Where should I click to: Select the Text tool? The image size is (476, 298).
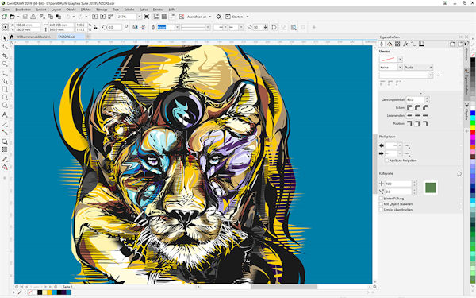5,114
